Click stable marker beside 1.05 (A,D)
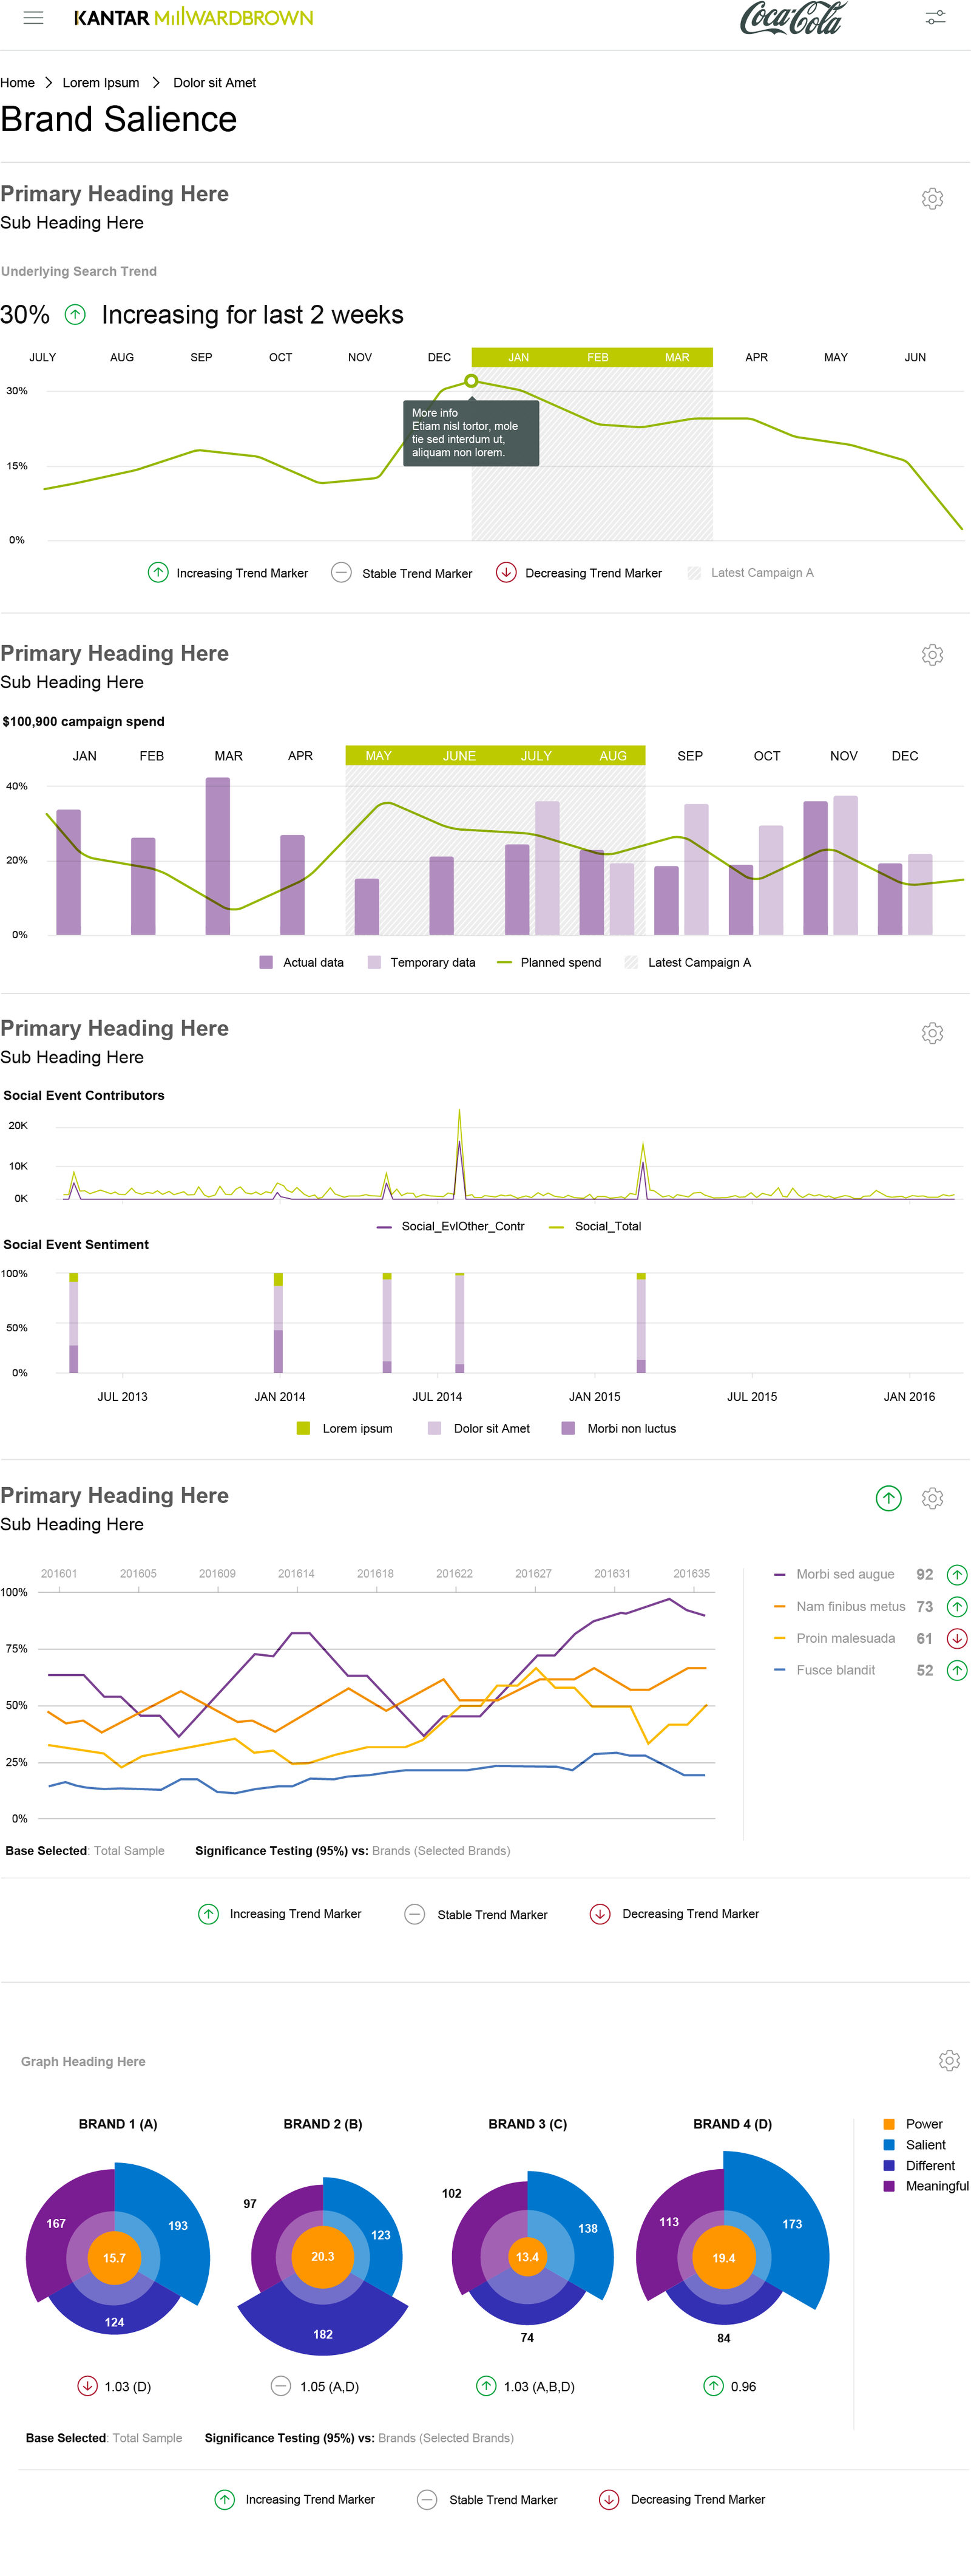This screenshot has width=971, height=2576. click(x=281, y=2386)
